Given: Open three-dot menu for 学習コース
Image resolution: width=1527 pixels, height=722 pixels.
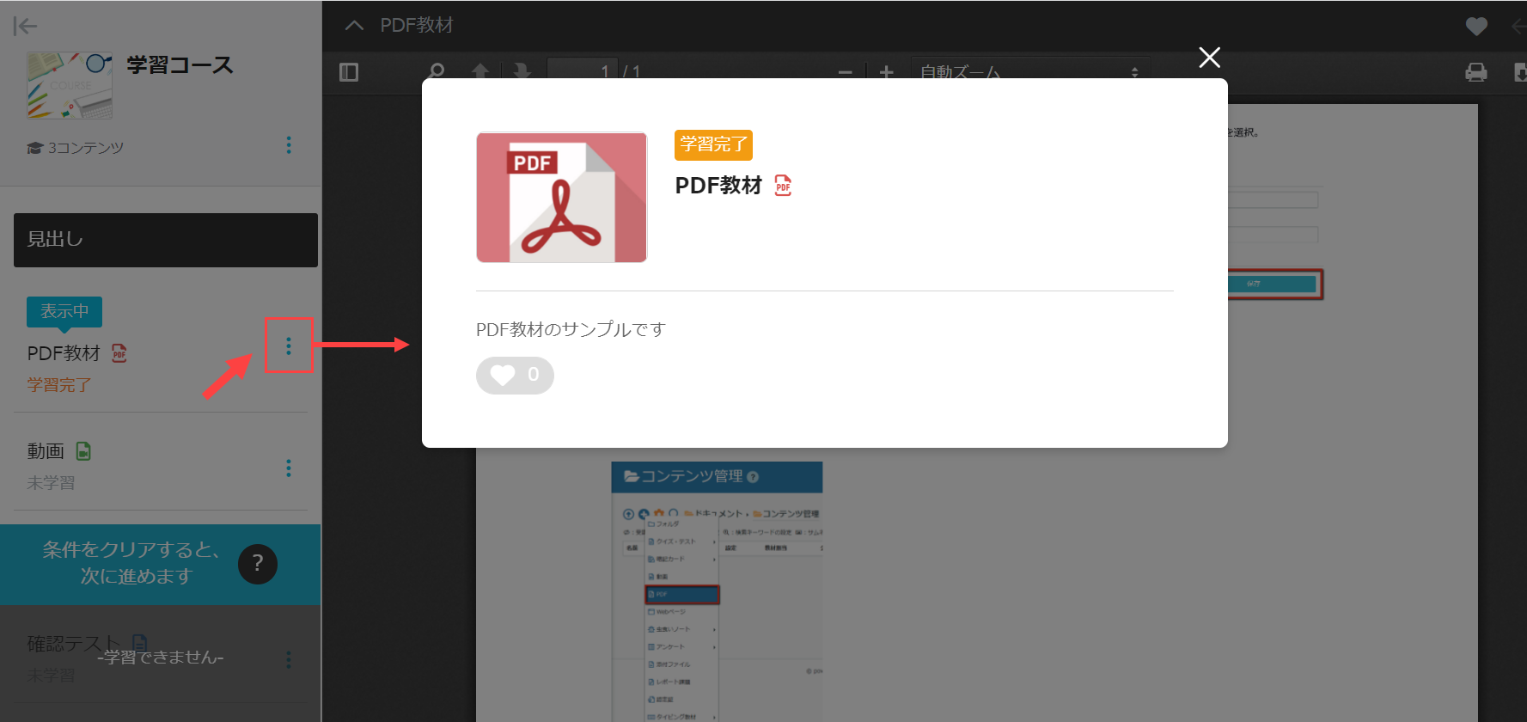Looking at the screenshot, I should pos(289,145).
